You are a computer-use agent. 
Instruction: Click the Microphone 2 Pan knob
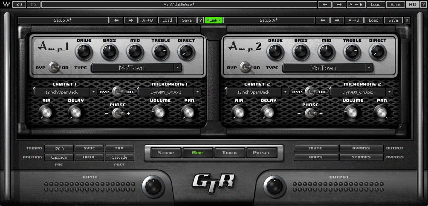381,112
